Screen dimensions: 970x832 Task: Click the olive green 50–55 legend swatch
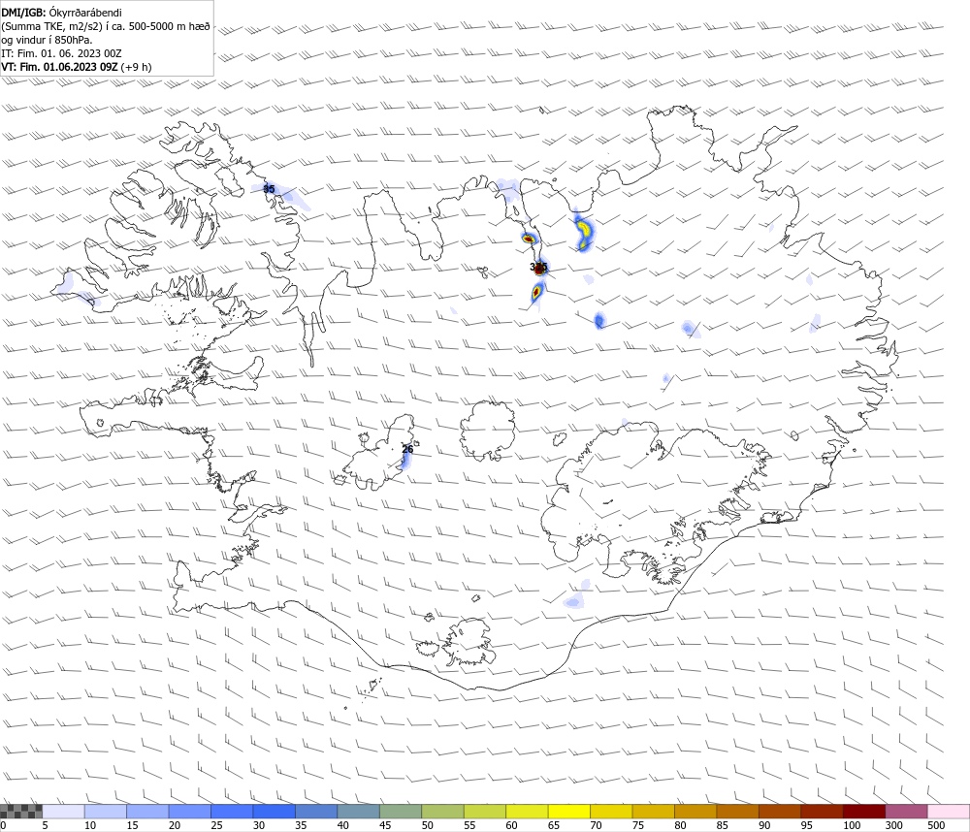442,812
